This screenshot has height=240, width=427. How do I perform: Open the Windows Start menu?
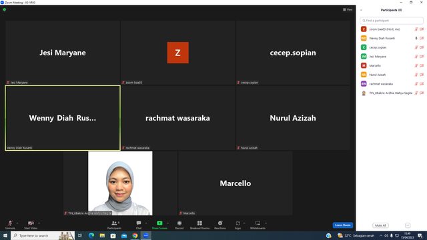(x=5, y=235)
